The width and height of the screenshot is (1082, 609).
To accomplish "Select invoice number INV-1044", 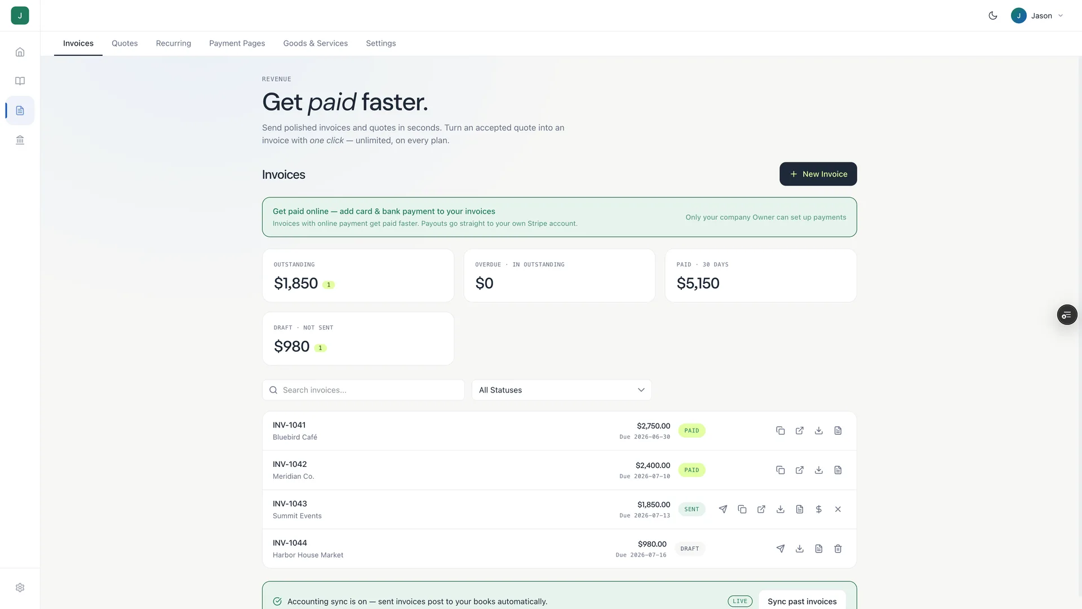I will [x=290, y=543].
